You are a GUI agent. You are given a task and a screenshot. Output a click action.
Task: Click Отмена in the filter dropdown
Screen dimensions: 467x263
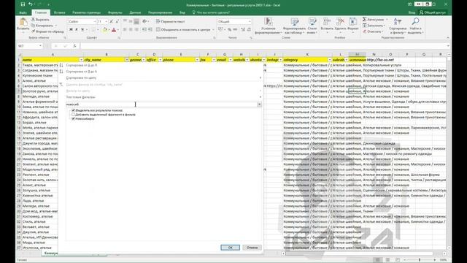(x=252, y=248)
